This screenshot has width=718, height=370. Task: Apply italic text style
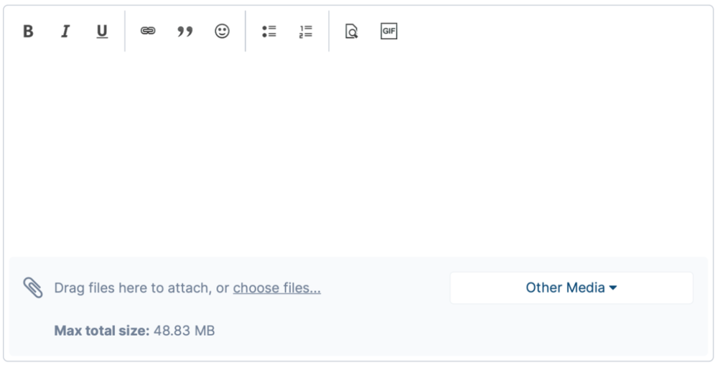coord(65,32)
